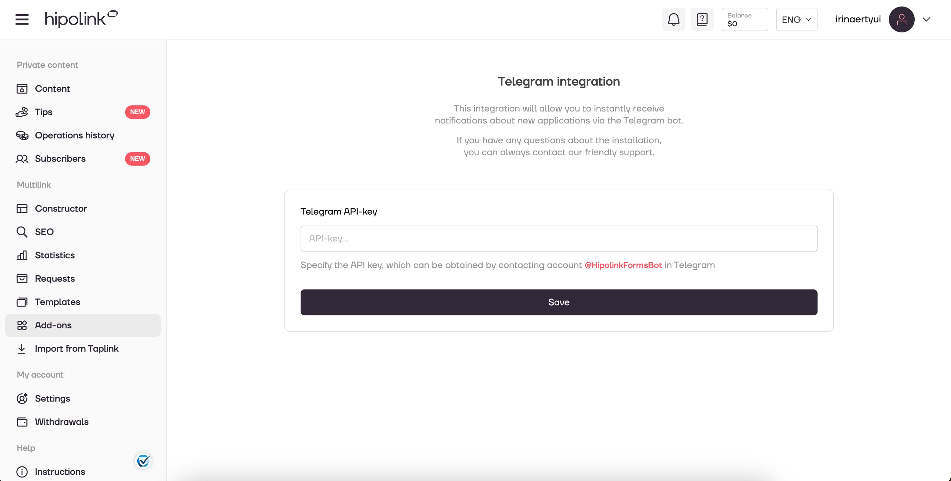Click the Balance $0 box
Image resolution: width=951 pixels, height=481 pixels.
click(x=744, y=19)
